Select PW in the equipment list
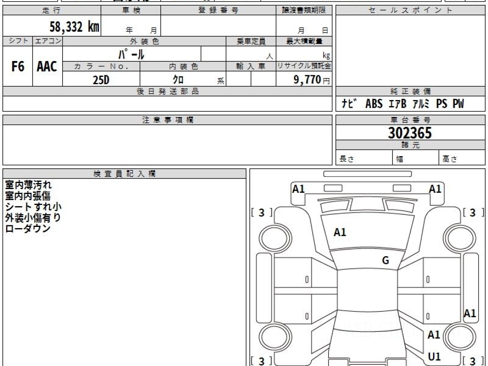This screenshot has height=366, width=488. tap(458, 104)
